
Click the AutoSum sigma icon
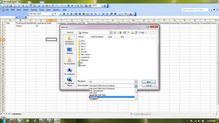tap(72, 5)
